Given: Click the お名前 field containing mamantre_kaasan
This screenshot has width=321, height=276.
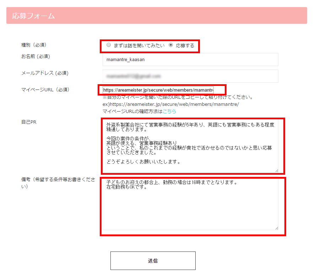Looking at the screenshot, I should point(190,60).
